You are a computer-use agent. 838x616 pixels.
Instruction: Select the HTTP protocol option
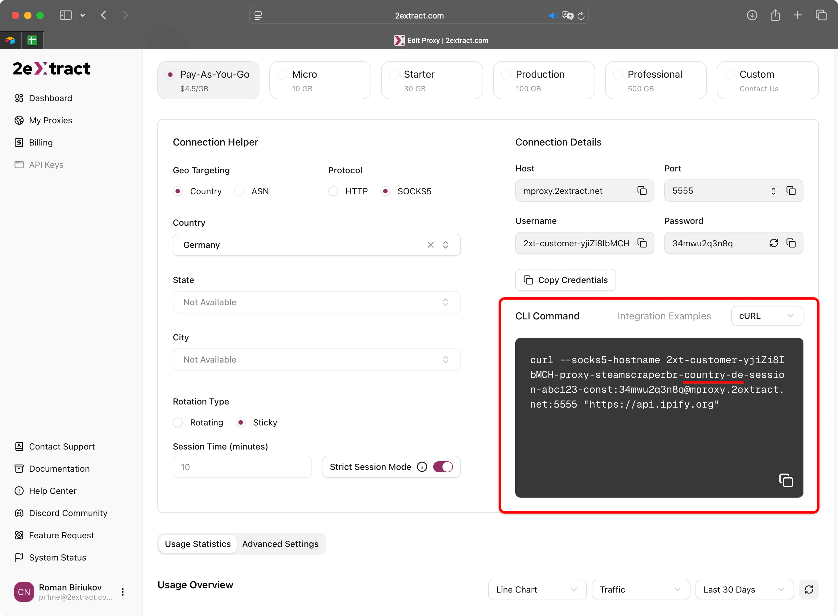click(333, 191)
